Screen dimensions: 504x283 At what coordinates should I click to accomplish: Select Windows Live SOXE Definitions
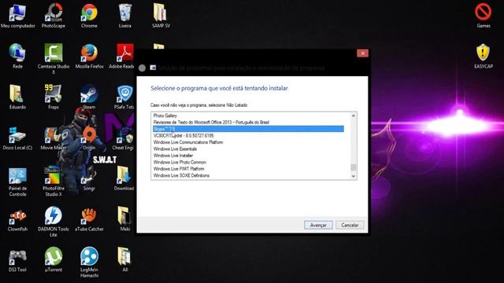[x=249, y=175]
